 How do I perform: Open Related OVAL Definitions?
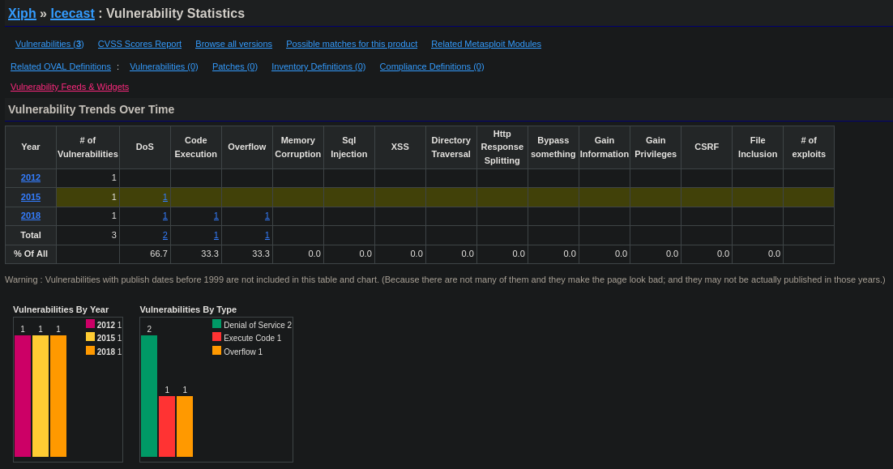pyautogui.click(x=60, y=66)
